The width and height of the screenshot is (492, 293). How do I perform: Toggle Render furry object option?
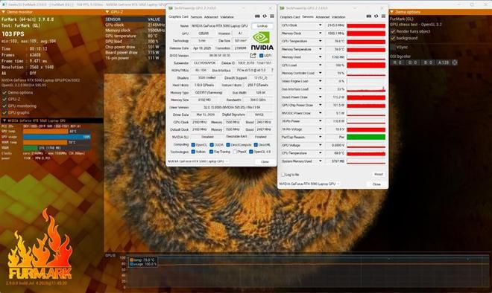pos(393,31)
